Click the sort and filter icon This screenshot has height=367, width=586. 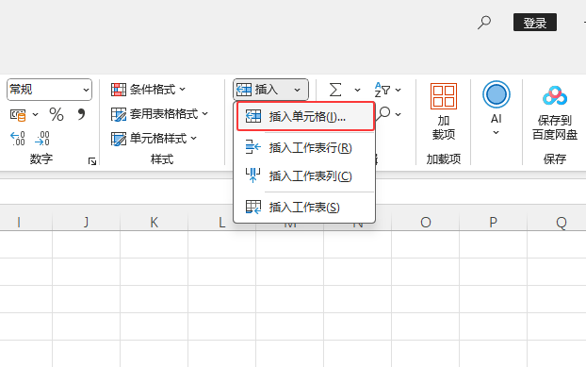click(383, 90)
